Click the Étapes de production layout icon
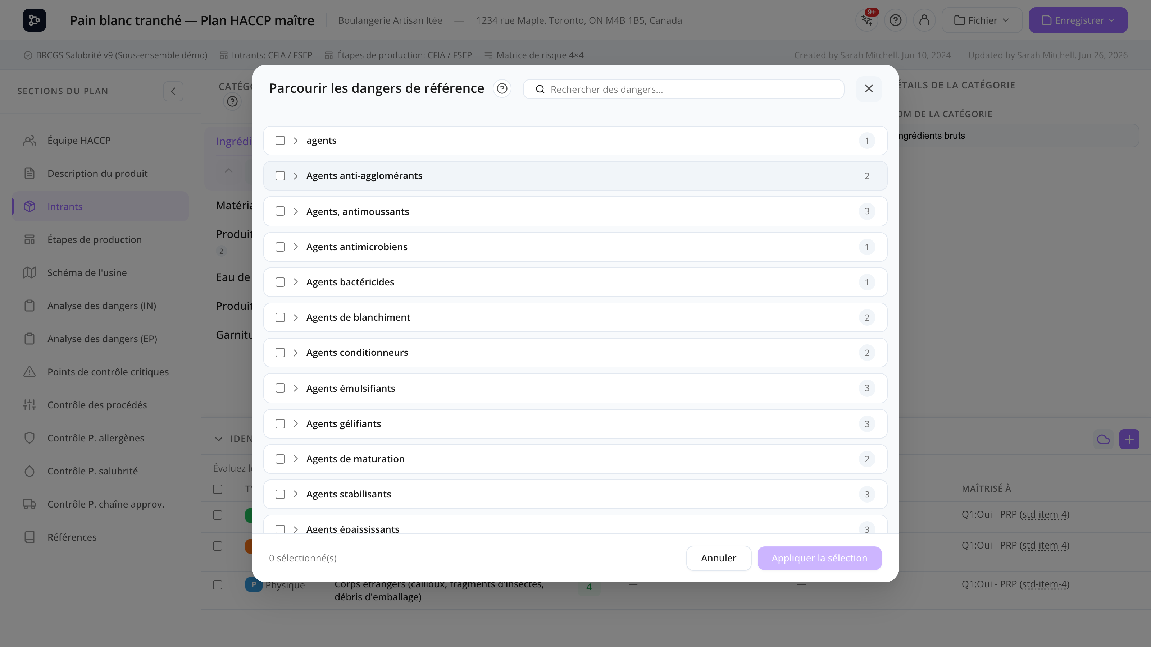Image resolution: width=1151 pixels, height=647 pixels. [x=29, y=239]
